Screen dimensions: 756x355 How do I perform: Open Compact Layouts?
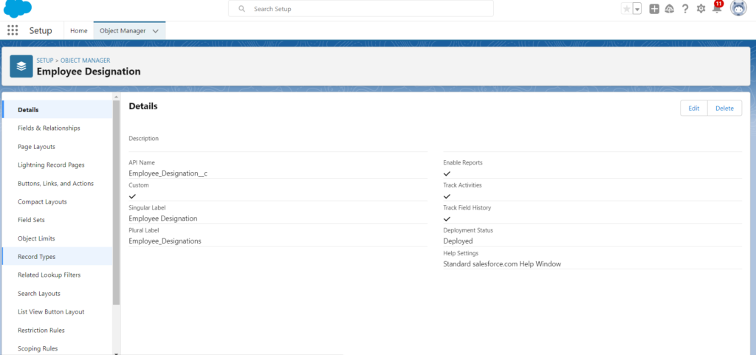(x=58, y=201)
